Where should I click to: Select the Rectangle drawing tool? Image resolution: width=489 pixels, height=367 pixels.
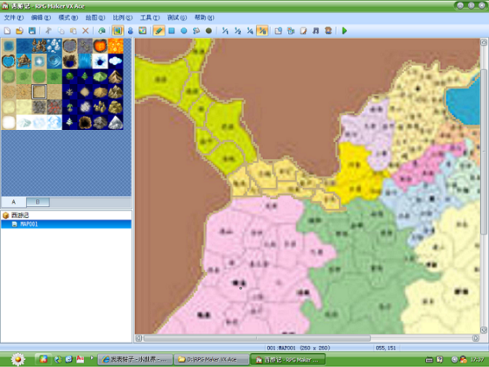172,31
